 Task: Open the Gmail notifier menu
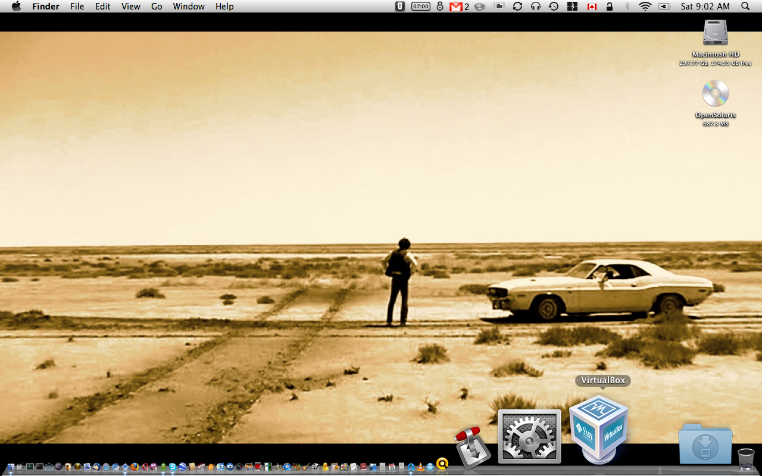tap(460, 7)
